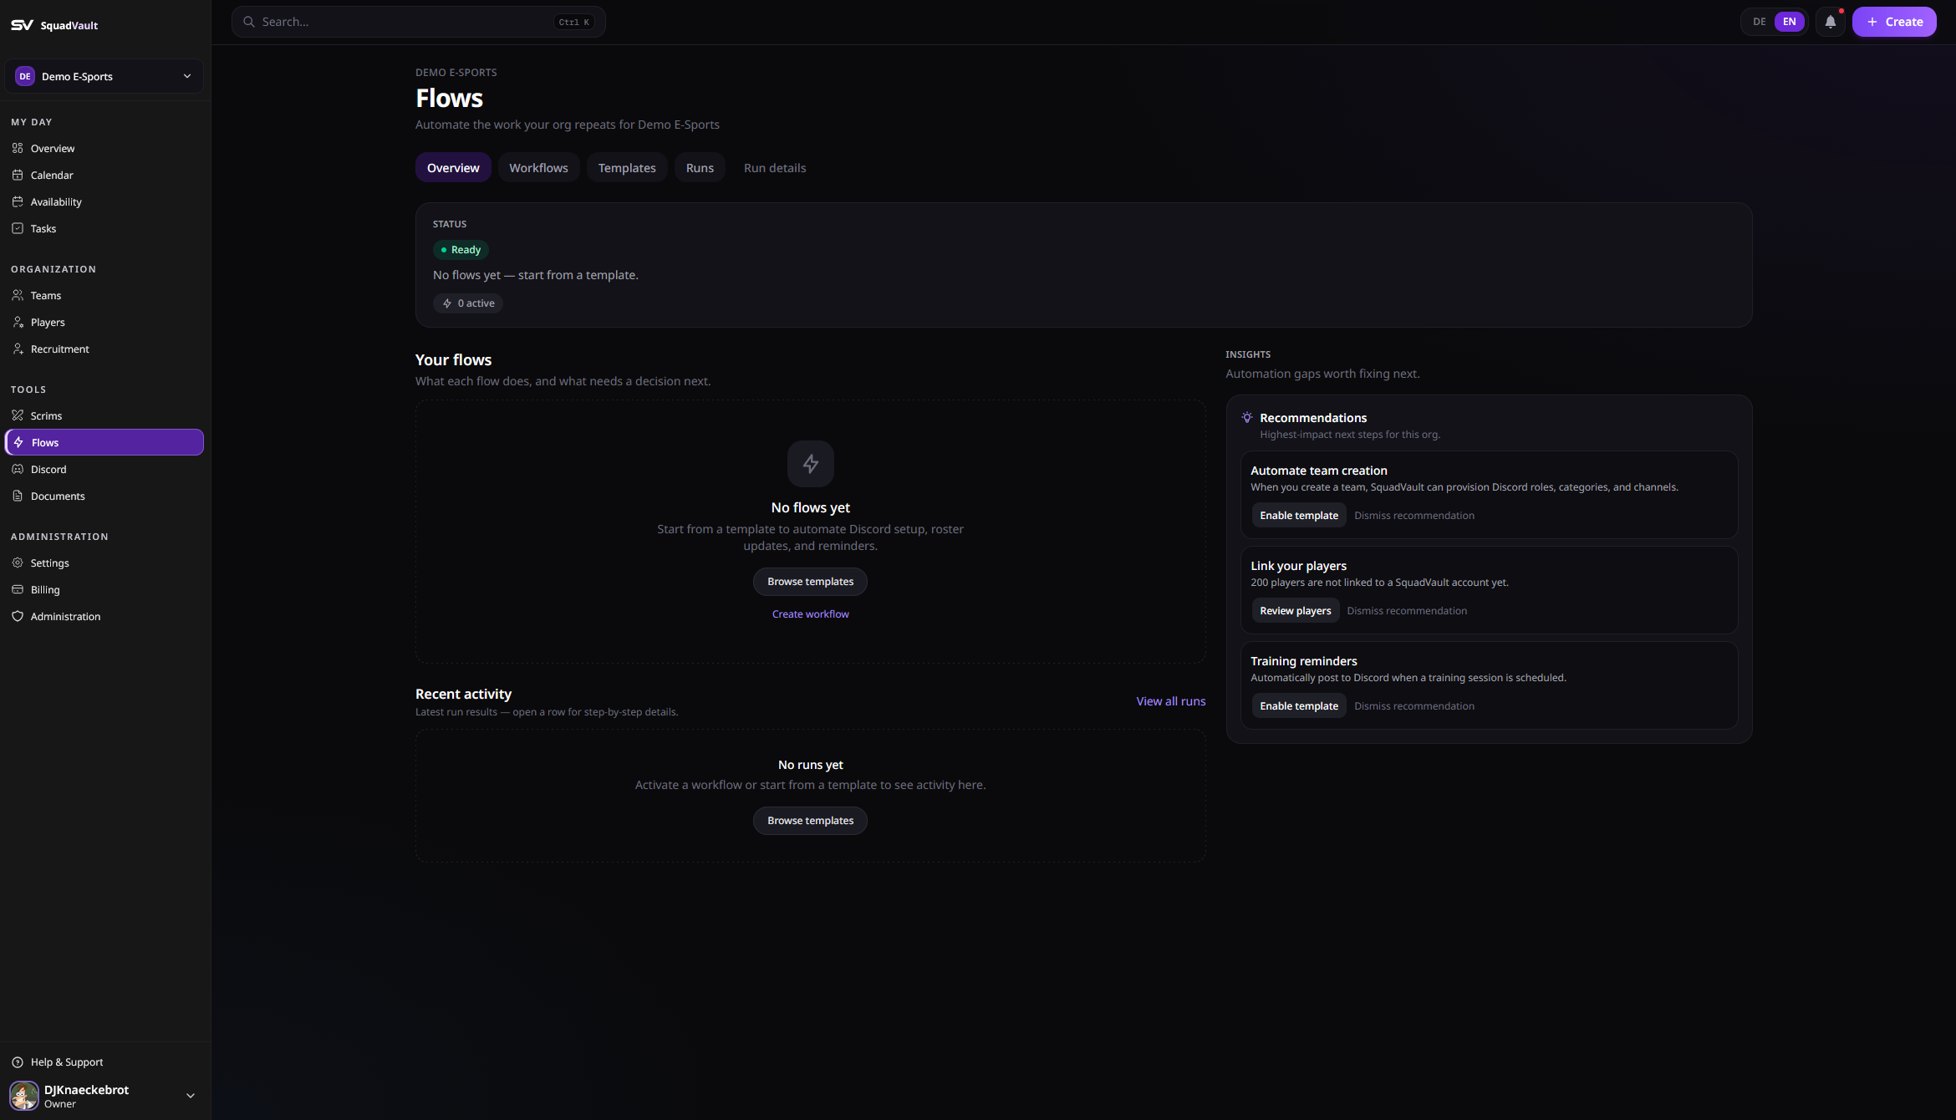
Task: Dismiss the Training reminders recommendation
Action: (x=1414, y=706)
